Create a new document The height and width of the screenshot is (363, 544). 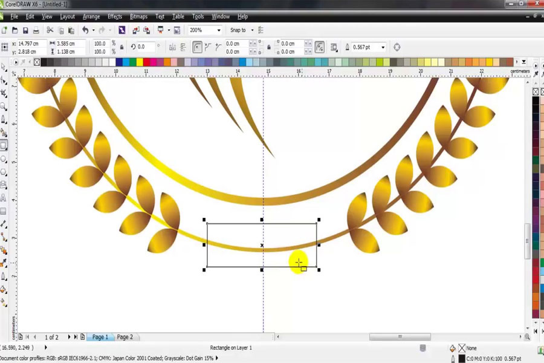4,30
